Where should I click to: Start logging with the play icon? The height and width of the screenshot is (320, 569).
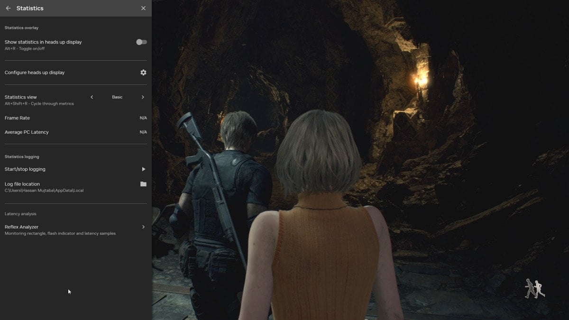click(x=143, y=169)
